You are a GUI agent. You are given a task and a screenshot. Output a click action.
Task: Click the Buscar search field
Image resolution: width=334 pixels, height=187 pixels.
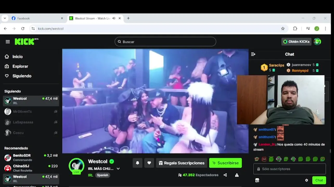tap(165, 42)
